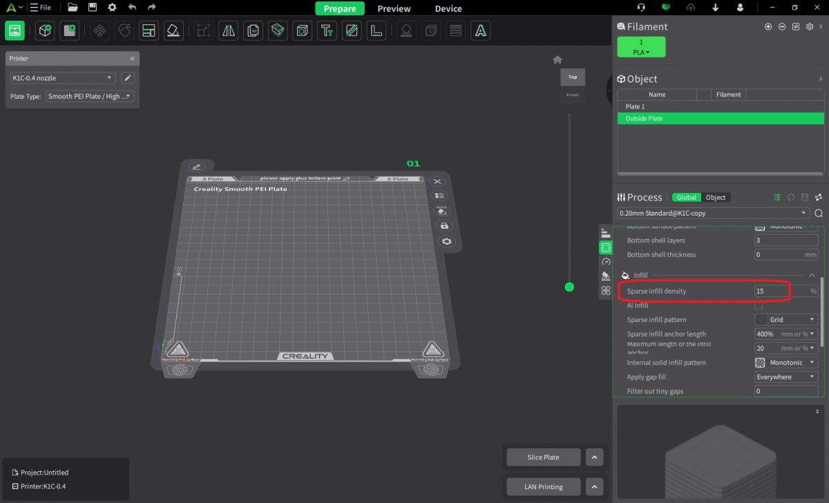The image size is (829, 503).
Task: Click the green layer slider handle
Action: pos(569,287)
